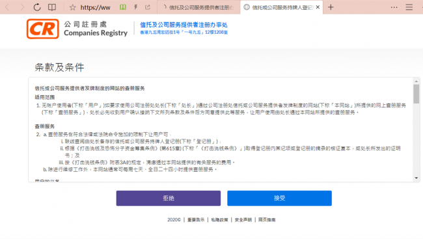Switch to first tab 信托及公司服务提供者注册
423x239 pixels.
click(198, 7)
